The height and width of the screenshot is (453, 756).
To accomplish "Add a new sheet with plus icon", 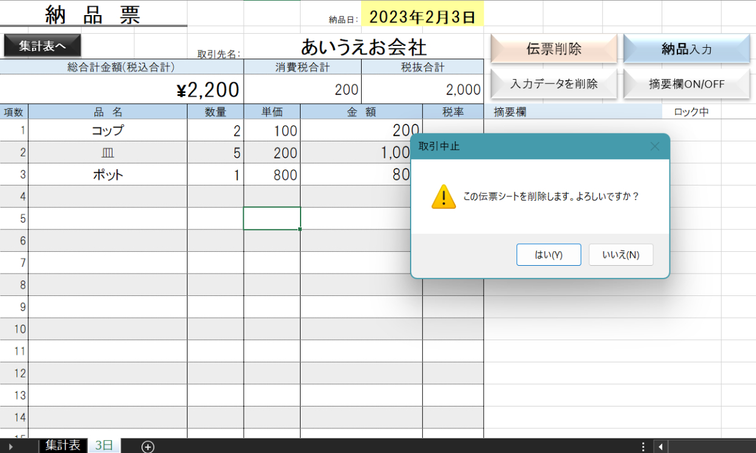I will (x=148, y=446).
